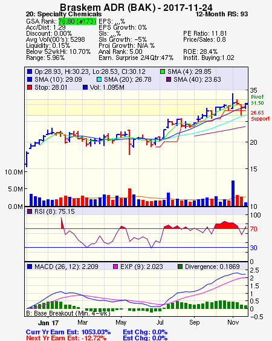The width and height of the screenshot is (272, 341).
Task: Click the Sls Growth: -5% line
Action: tap(123, 39)
